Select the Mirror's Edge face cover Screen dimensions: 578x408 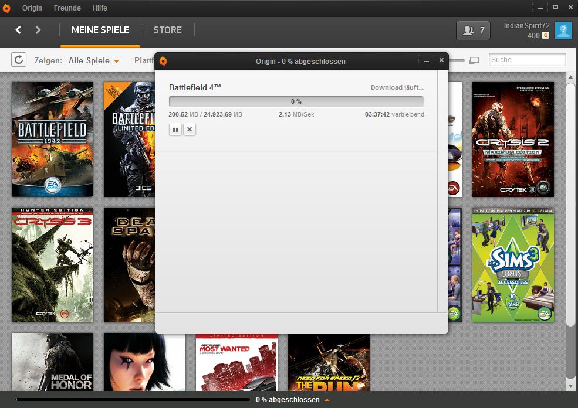point(144,362)
